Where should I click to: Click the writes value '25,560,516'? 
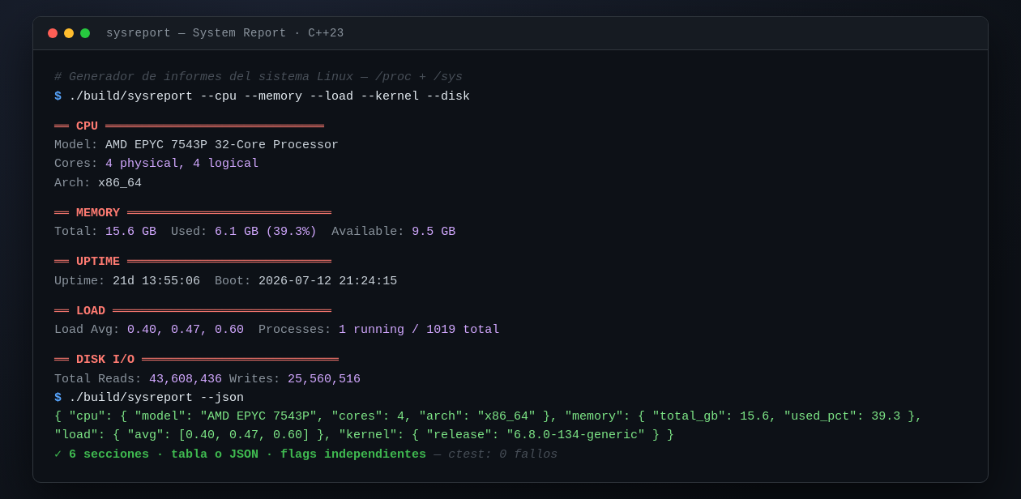click(x=324, y=379)
